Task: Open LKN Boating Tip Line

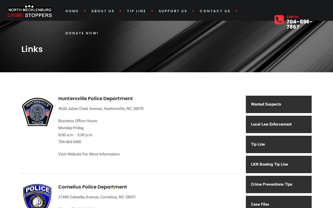Action: [279, 164]
